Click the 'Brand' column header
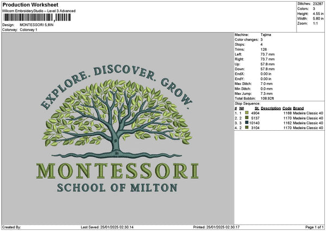 (x=298, y=108)
